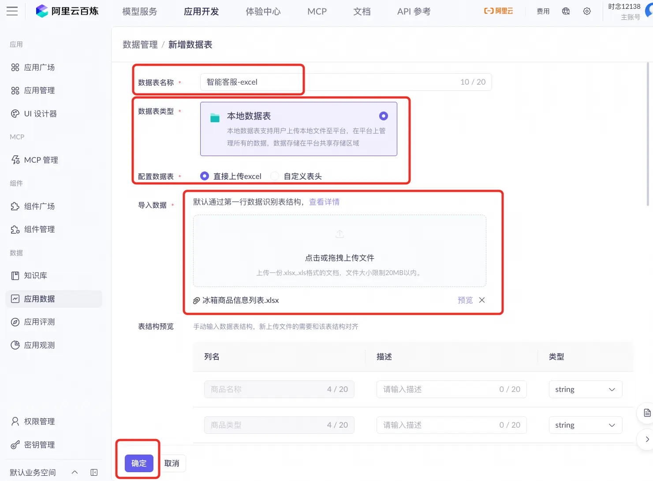
Task: Click the 数据表名称 input field
Action: (346, 82)
